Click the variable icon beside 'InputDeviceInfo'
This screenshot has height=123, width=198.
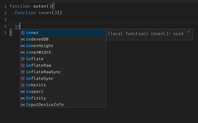coord(23,105)
